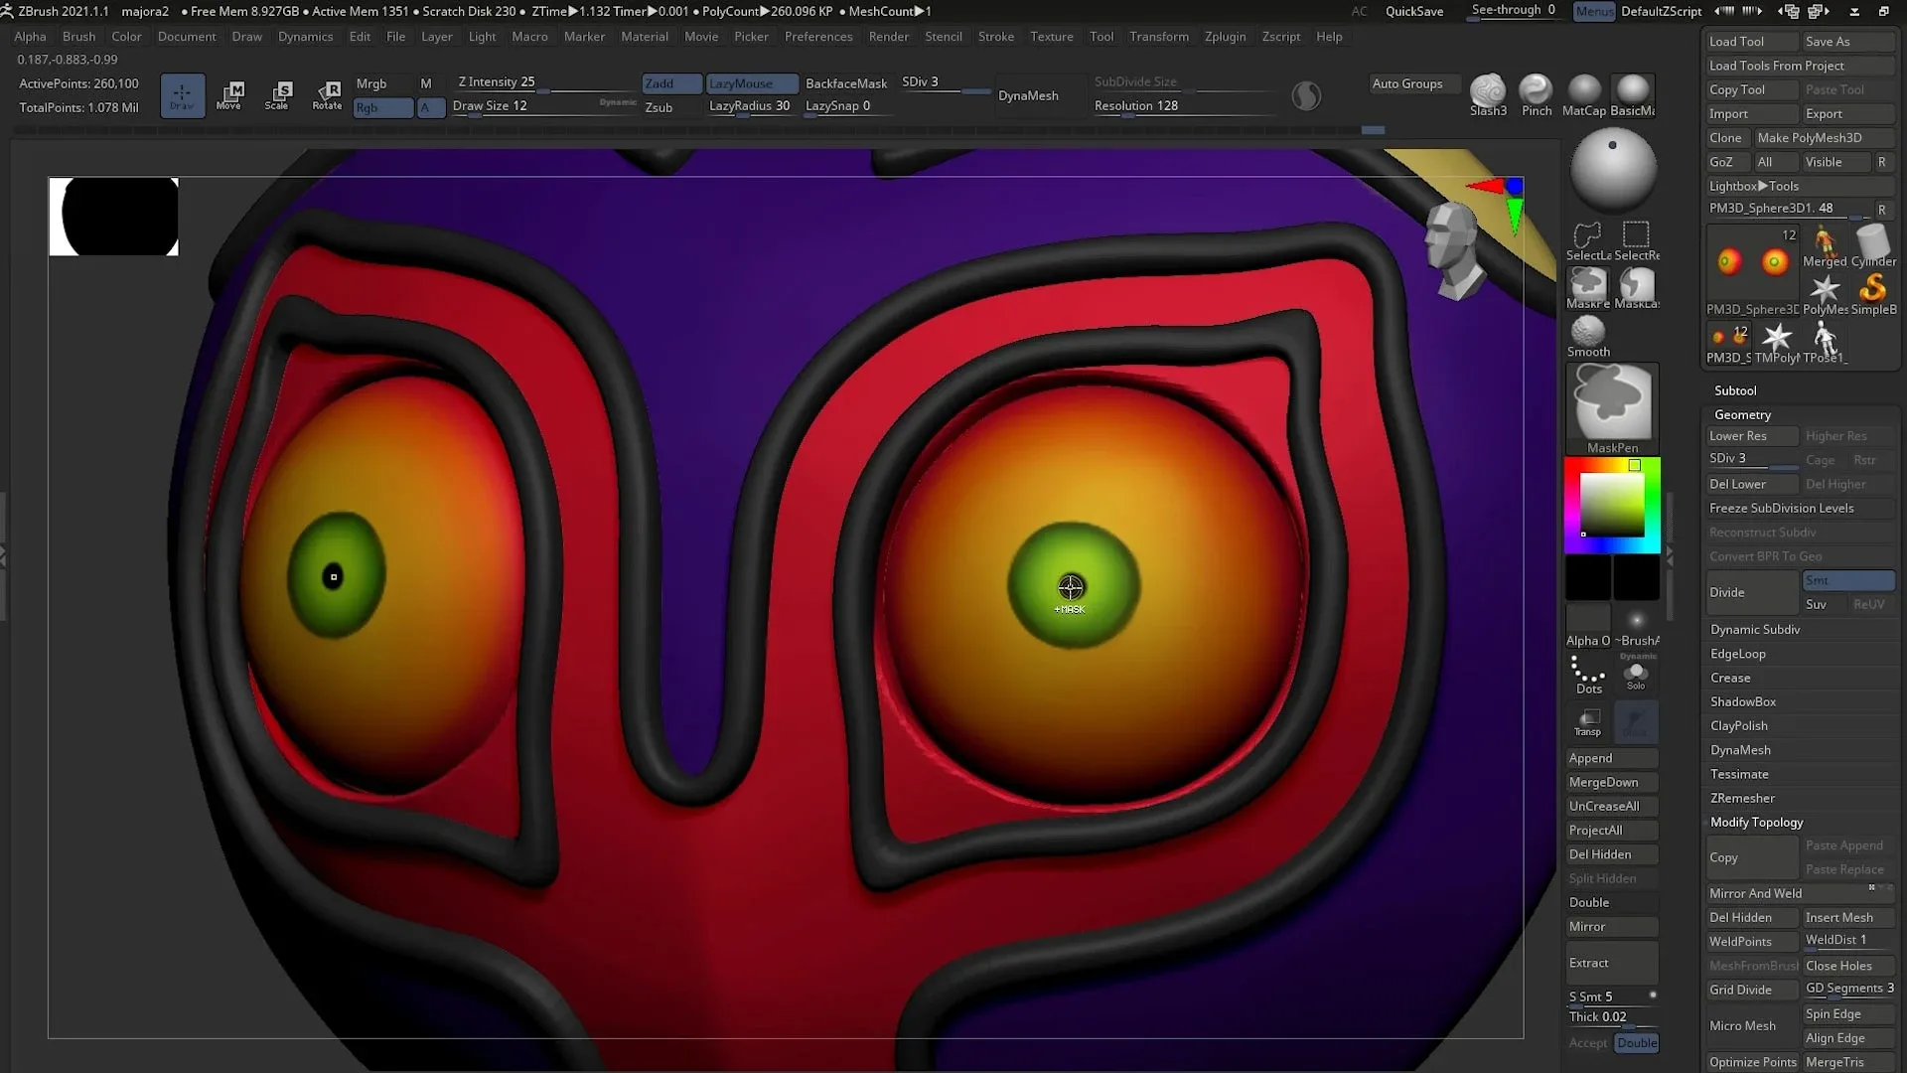Screen dimensions: 1907x1073
Task: Select the Smooth brush
Action: [1587, 331]
